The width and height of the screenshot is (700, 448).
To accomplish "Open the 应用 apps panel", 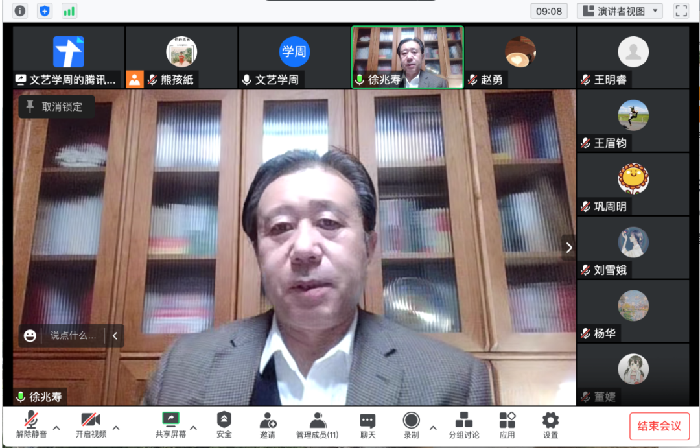I will (x=507, y=425).
